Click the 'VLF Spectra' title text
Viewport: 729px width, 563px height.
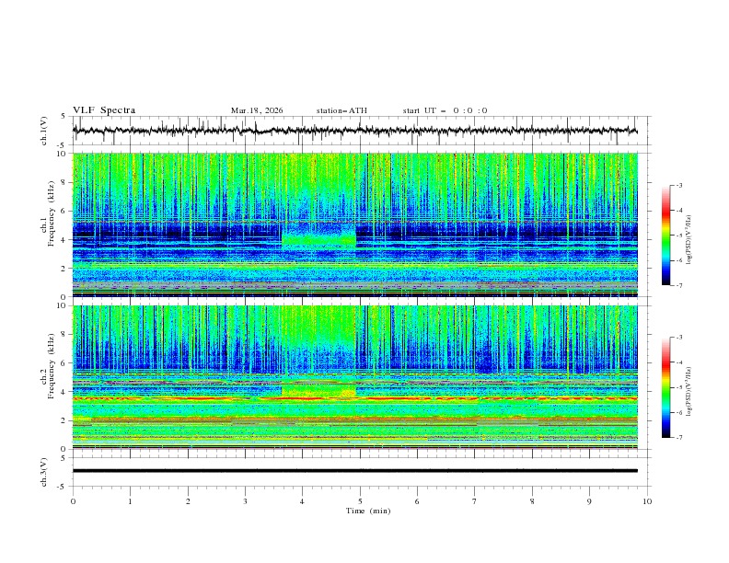pos(104,110)
